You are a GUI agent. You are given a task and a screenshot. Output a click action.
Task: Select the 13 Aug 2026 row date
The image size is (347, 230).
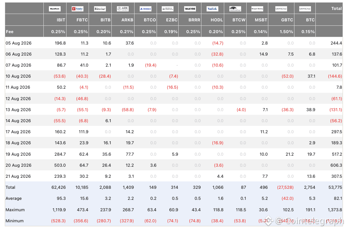(18, 110)
